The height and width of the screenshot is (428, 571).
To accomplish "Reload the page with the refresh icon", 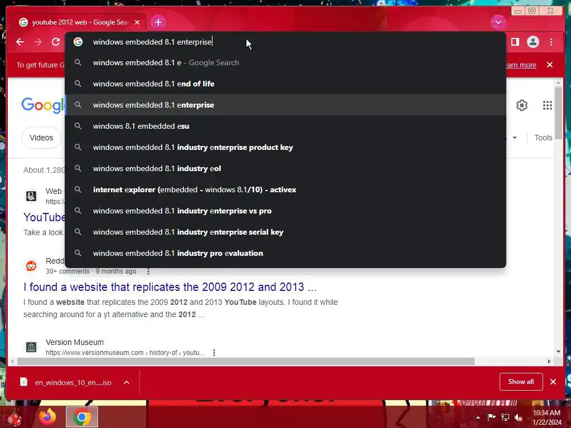I will pyautogui.click(x=56, y=42).
